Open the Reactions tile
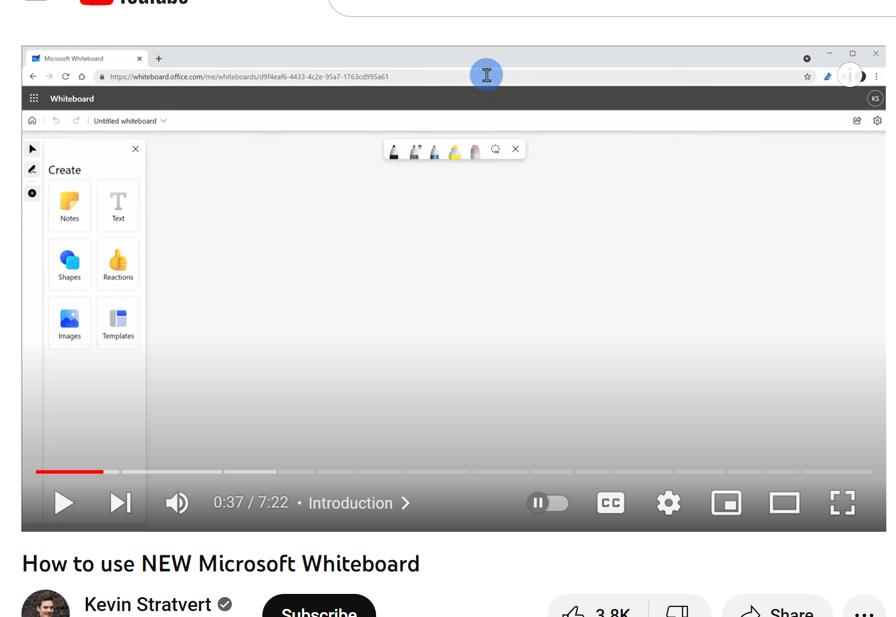The height and width of the screenshot is (617, 896). click(x=118, y=265)
